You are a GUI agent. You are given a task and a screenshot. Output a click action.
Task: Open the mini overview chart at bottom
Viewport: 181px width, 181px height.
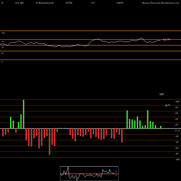pos(89,173)
